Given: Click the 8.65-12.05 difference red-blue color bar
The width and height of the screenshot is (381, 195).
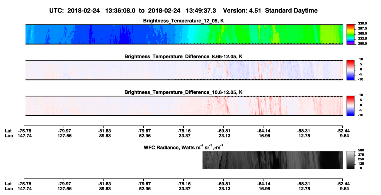Looking at the screenshot, I should pyautogui.click(x=351, y=70).
